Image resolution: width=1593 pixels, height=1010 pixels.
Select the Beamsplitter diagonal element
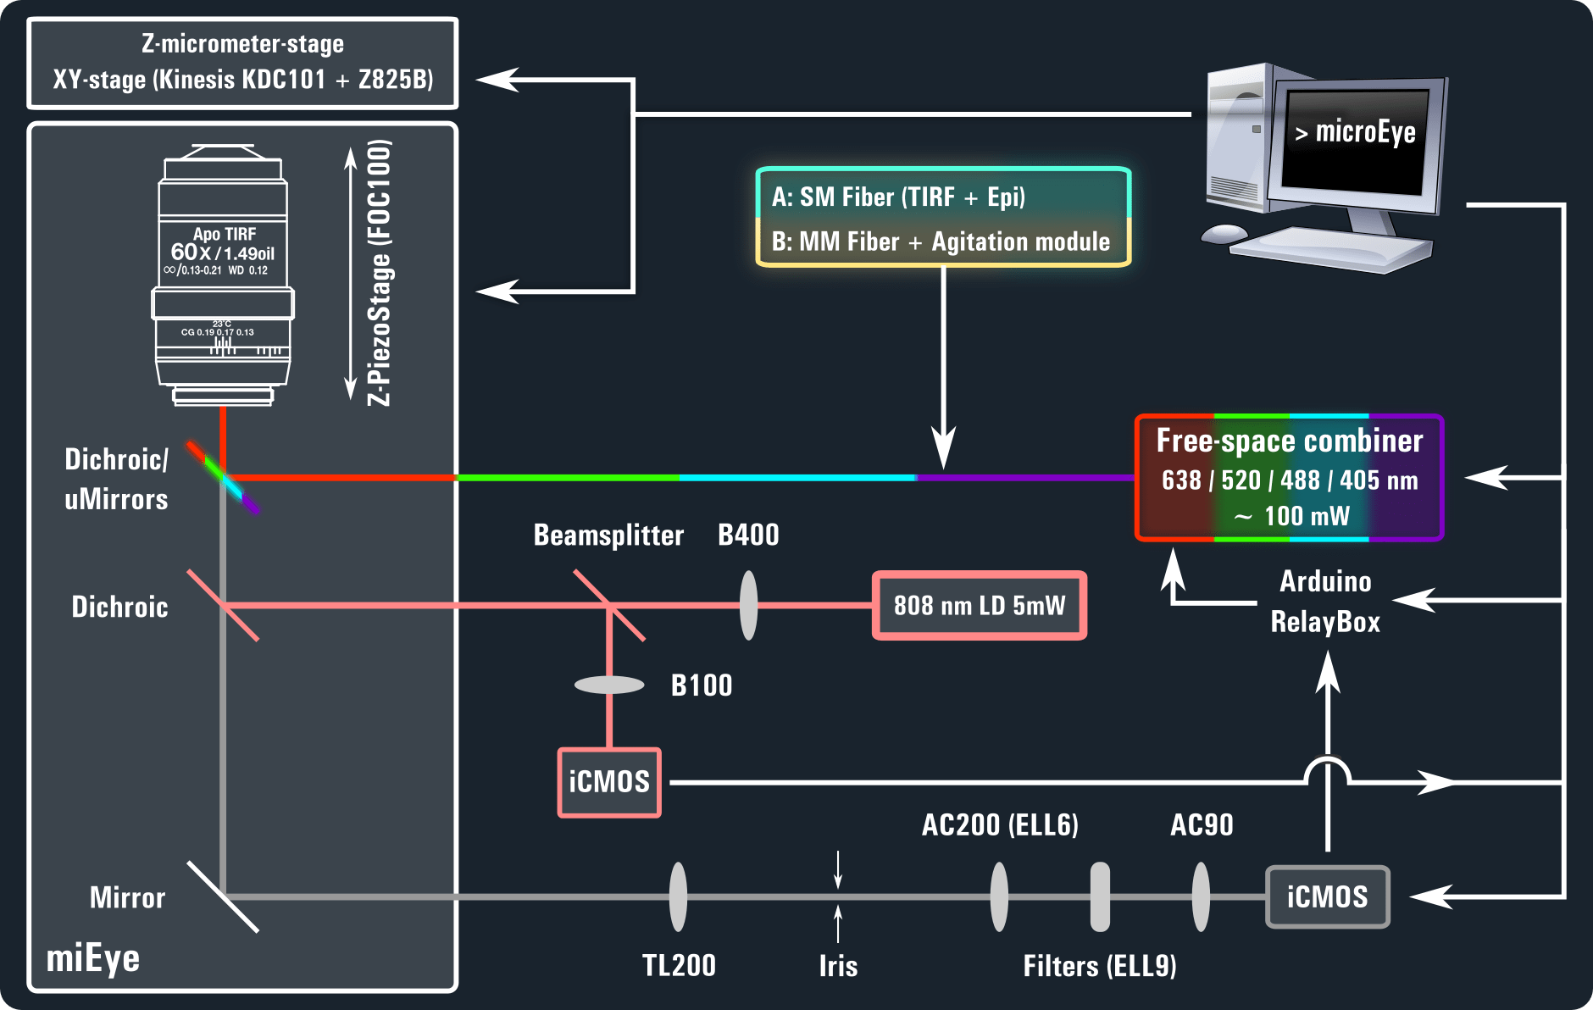point(609,605)
